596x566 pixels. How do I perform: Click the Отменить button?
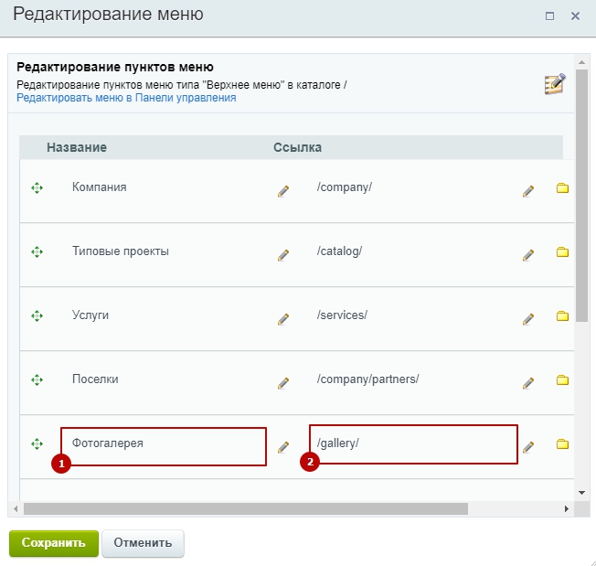pyautogui.click(x=143, y=543)
